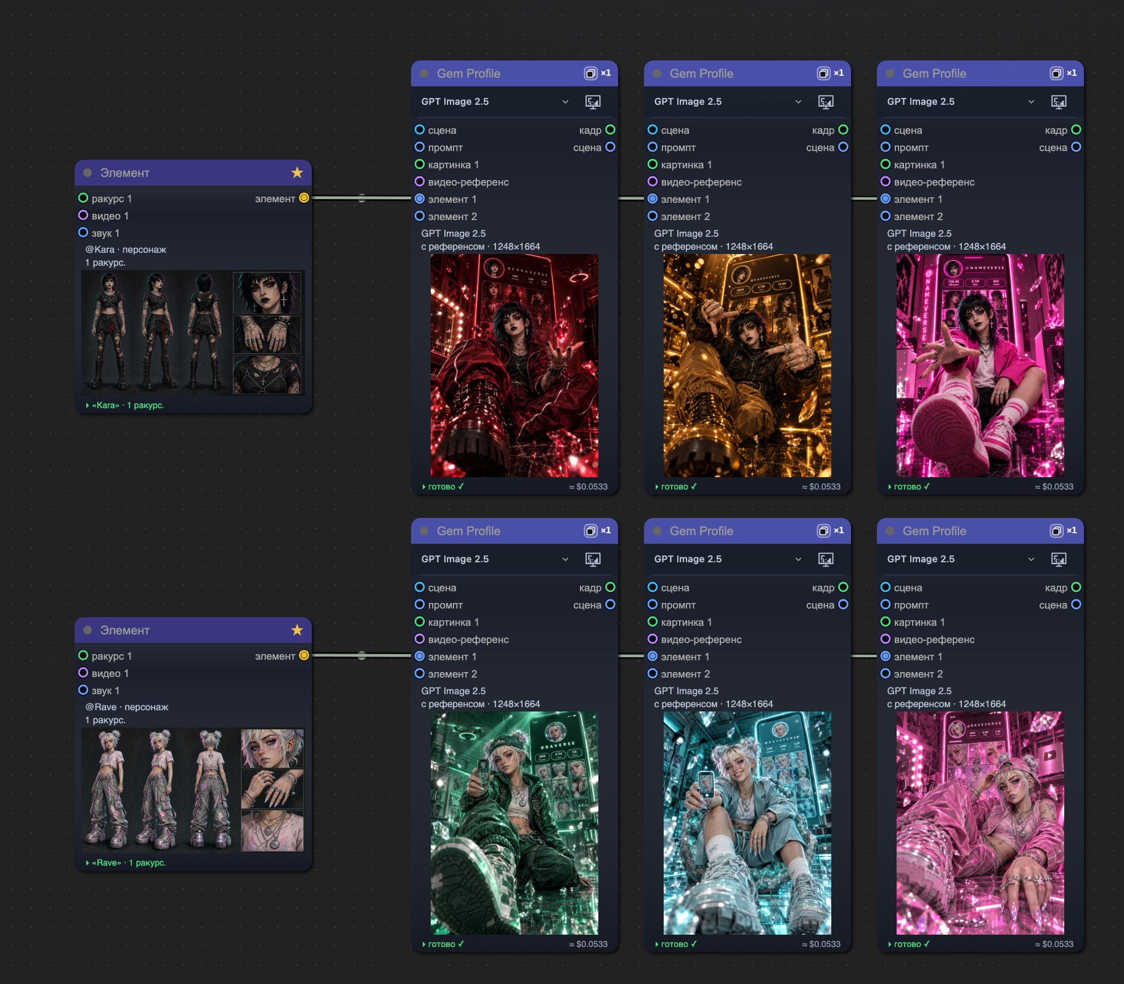Click the star icon on the Rave Элемент node

coord(297,630)
